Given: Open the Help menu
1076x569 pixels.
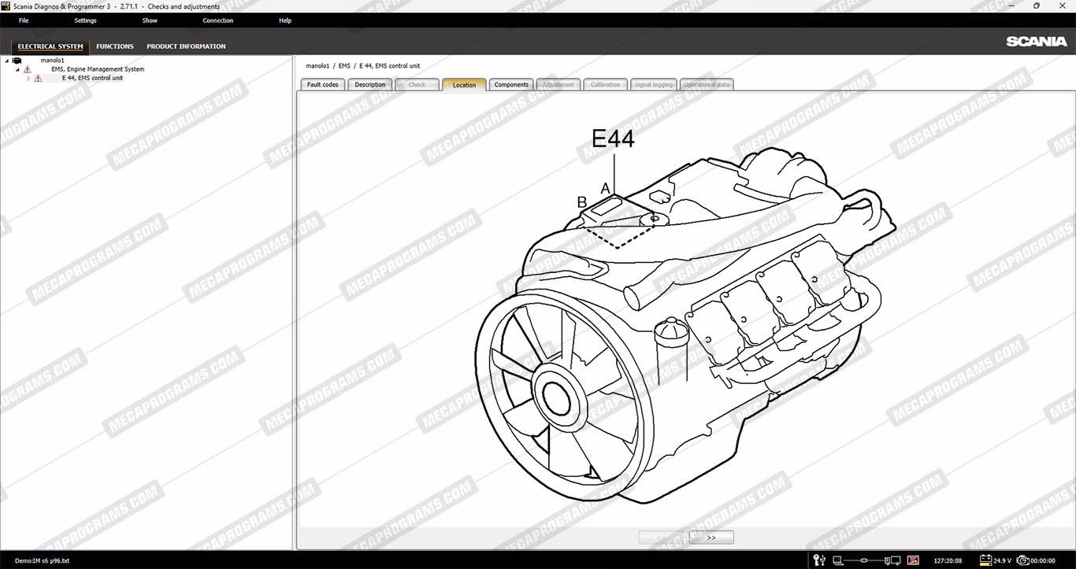Looking at the screenshot, I should pos(285,20).
